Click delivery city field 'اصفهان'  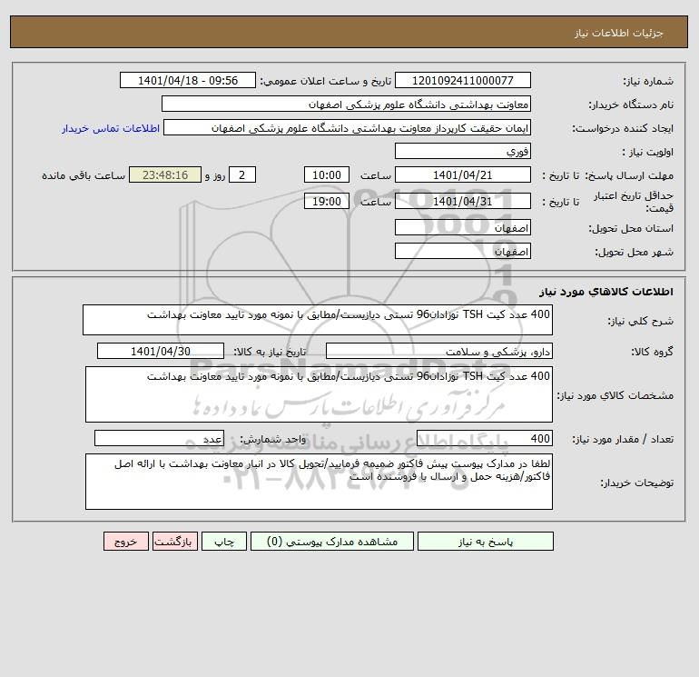point(463,252)
